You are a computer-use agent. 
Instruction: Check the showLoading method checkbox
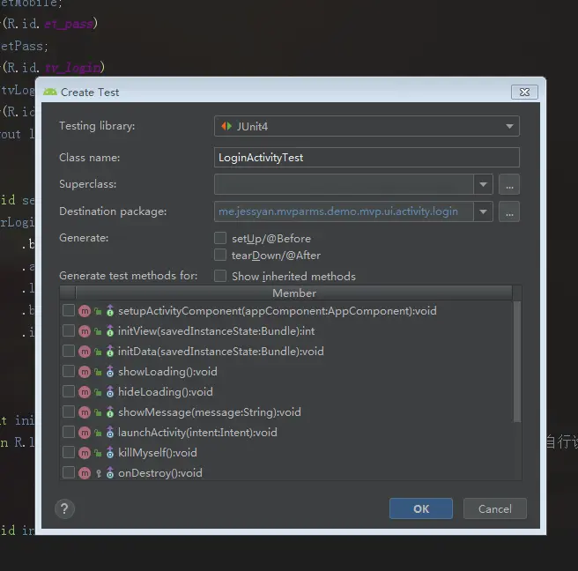point(69,372)
